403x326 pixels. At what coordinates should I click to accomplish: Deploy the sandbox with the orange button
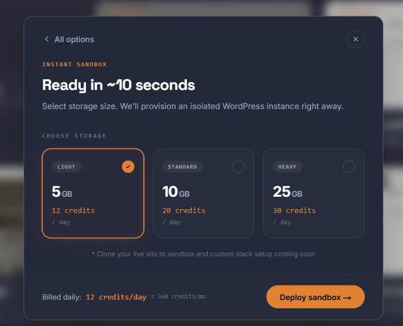(315, 297)
